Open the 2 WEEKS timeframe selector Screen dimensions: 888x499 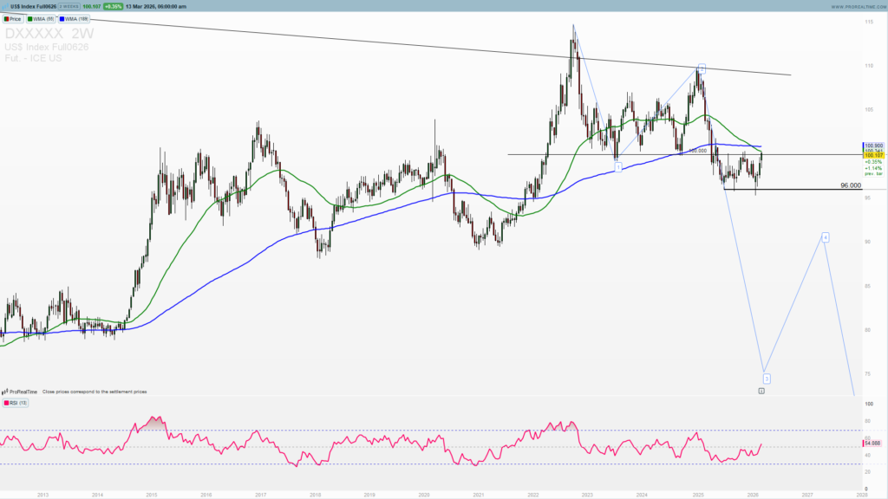click(x=69, y=5)
